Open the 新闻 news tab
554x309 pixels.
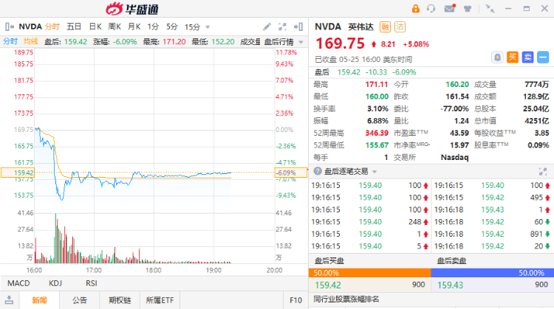[x=39, y=300]
